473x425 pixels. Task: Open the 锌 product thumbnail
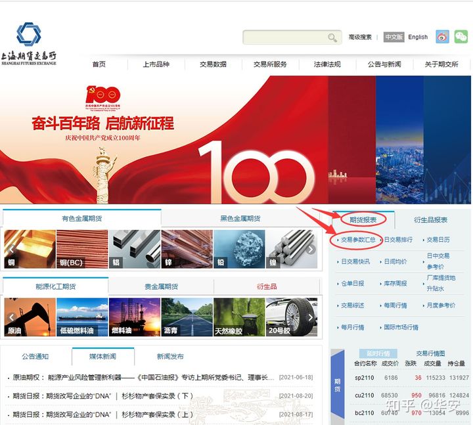pos(187,249)
